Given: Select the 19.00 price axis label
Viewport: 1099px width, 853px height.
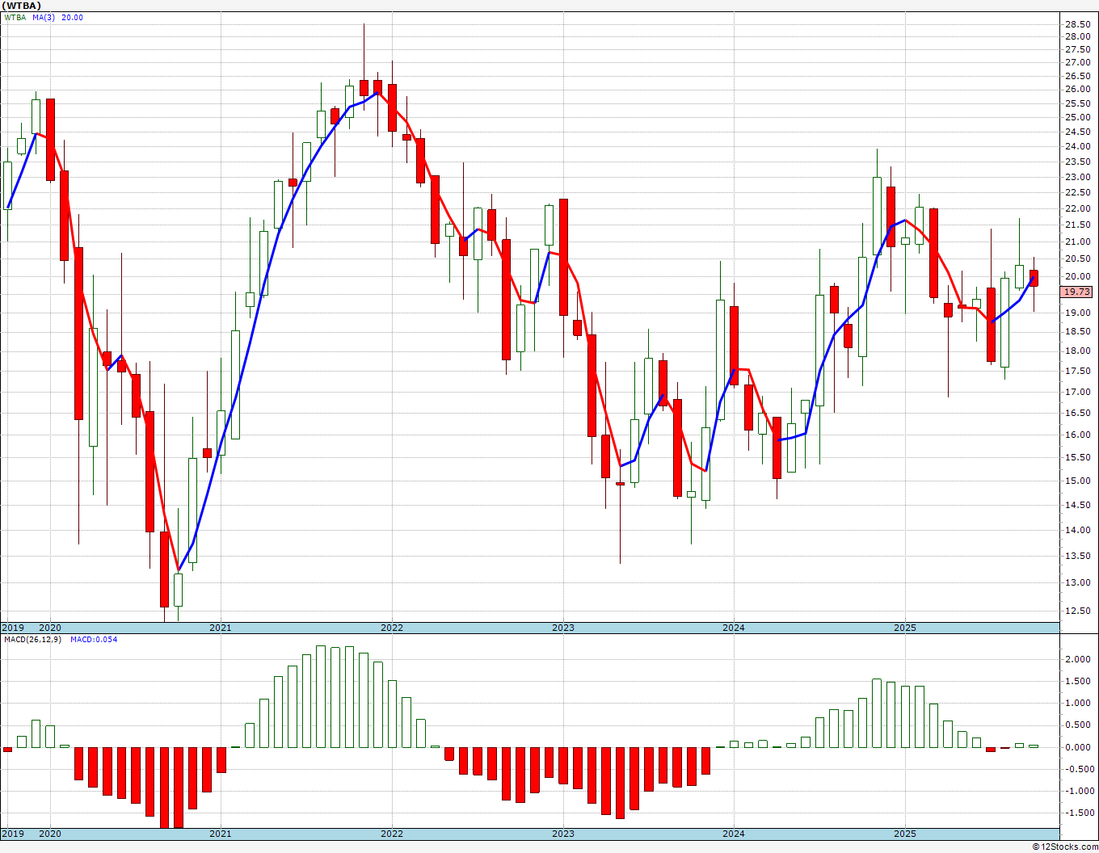Looking at the screenshot, I should [1078, 313].
